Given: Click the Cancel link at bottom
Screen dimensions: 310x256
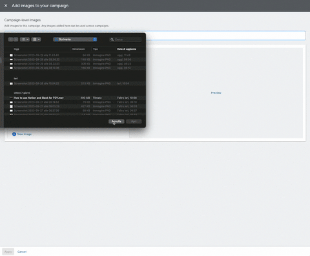Looking at the screenshot, I should tap(22, 251).
